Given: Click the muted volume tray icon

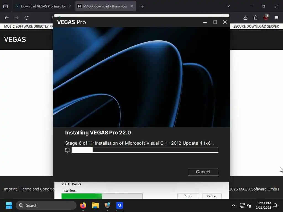Looking at the screenshot, I should [249, 205].
